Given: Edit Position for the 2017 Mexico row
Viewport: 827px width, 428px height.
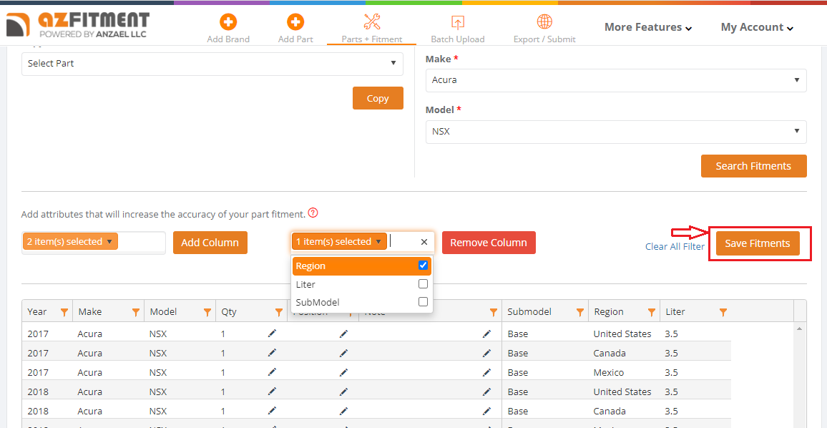Looking at the screenshot, I should pyautogui.click(x=344, y=373).
